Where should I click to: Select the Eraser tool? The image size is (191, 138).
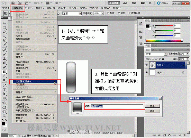(4, 67)
